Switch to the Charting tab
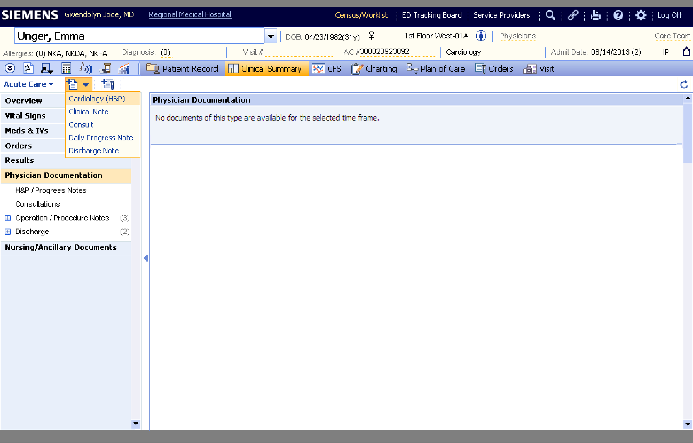 coord(374,69)
